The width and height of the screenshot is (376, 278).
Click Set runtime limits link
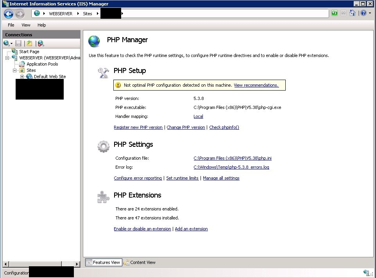[x=183, y=178]
